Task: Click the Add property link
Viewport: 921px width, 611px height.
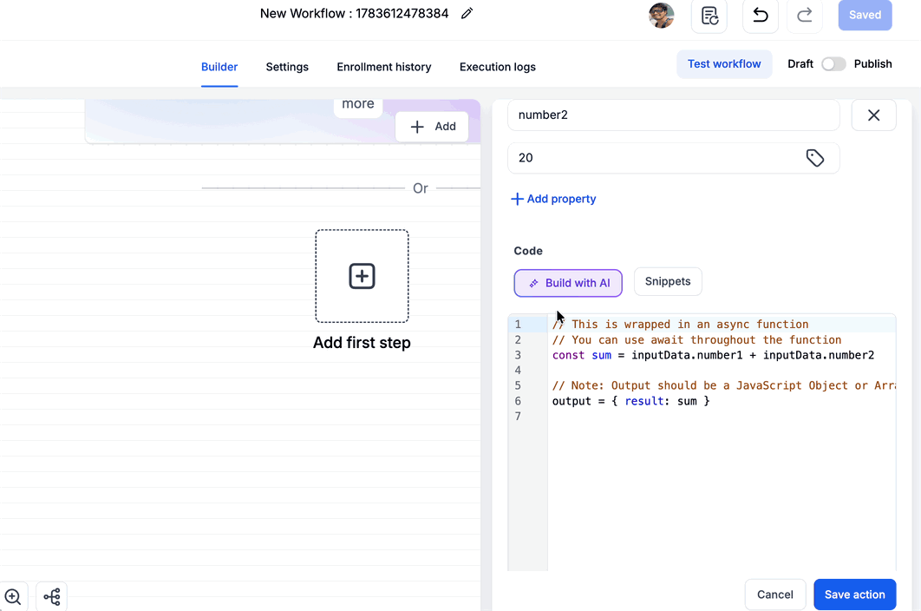Action: pos(554,199)
